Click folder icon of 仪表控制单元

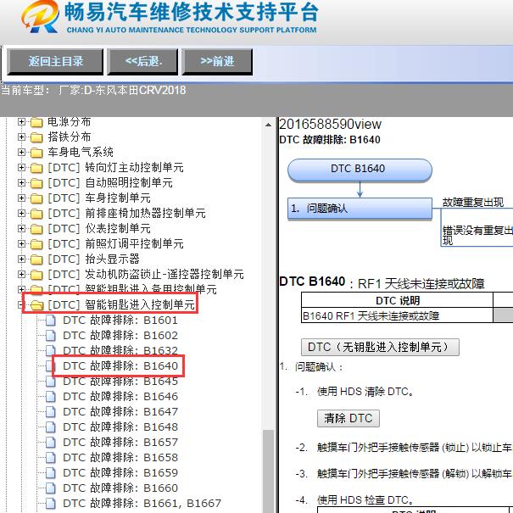36,229
